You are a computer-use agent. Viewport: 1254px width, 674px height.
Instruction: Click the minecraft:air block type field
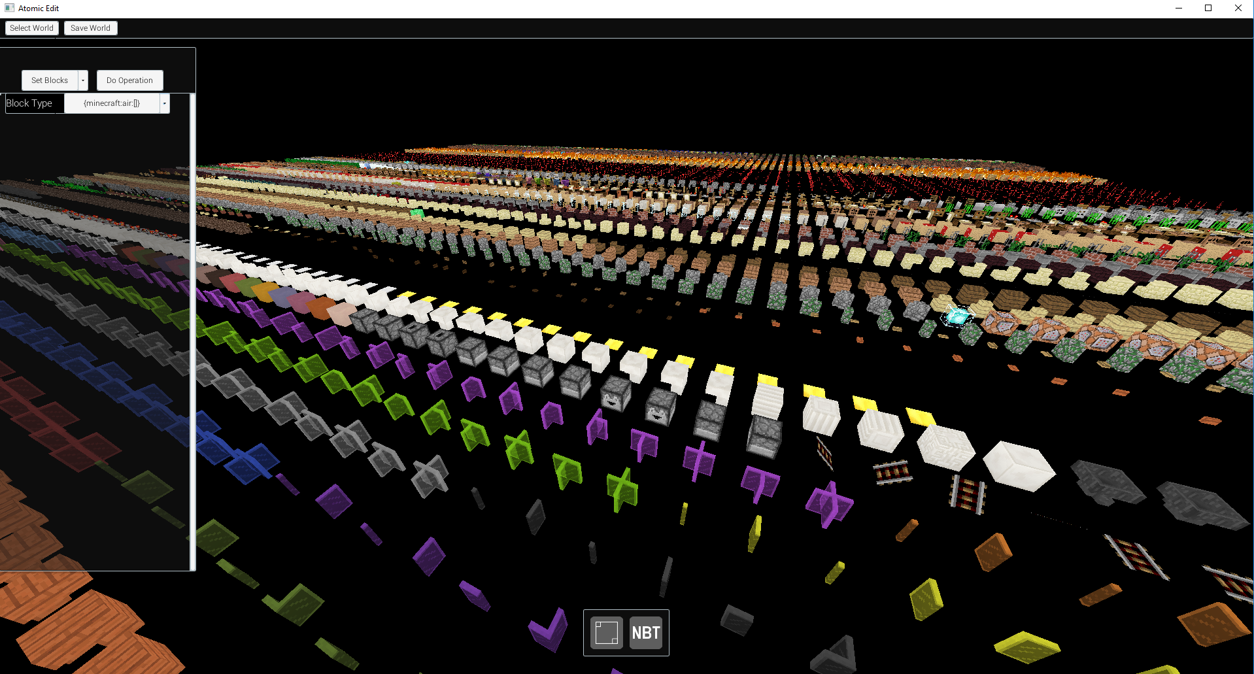point(112,103)
